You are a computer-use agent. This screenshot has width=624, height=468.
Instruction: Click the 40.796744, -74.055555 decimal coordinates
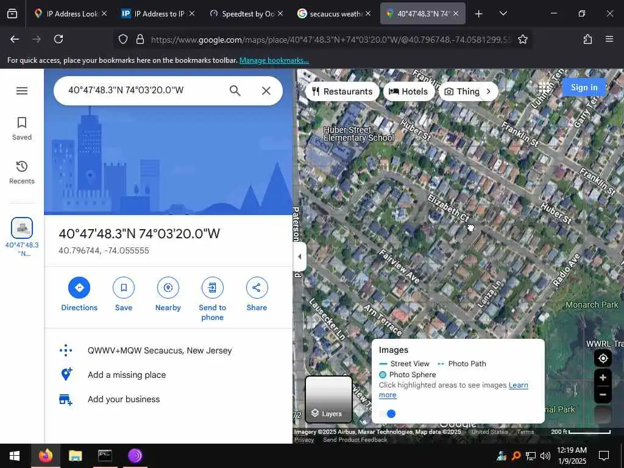pos(104,250)
